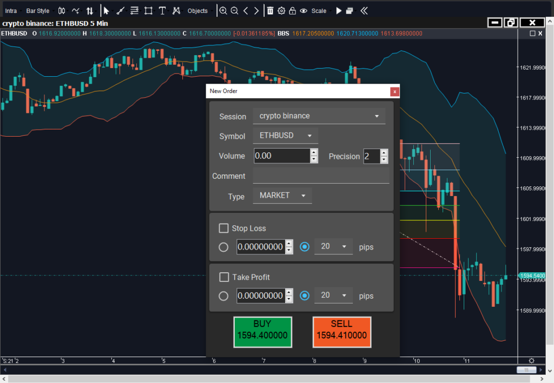Select the trend line drawing tool

point(120,11)
